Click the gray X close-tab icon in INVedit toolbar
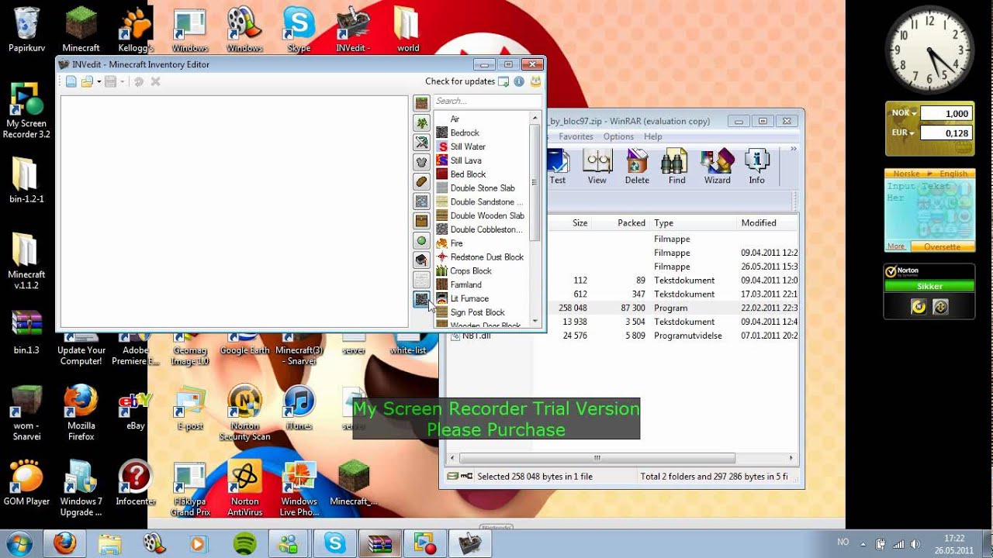This screenshot has height=558, width=993. tap(155, 81)
